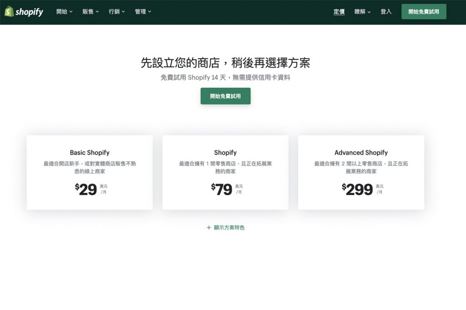This screenshot has height=310, width=466.
Task: Select the Basic Shopify plan card
Action: click(x=90, y=173)
